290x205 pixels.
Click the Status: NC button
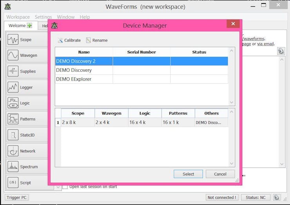pos(256,198)
